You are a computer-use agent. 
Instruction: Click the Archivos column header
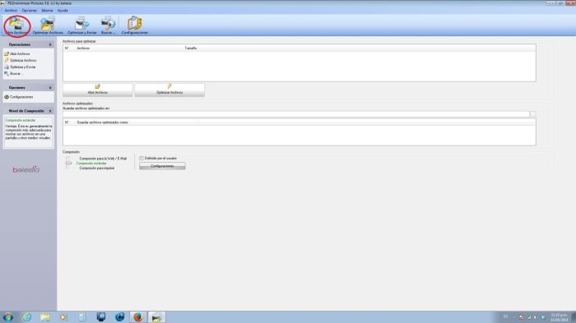[83, 48]
